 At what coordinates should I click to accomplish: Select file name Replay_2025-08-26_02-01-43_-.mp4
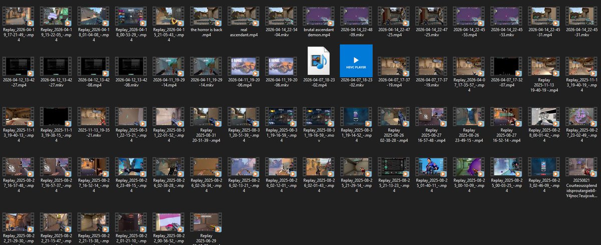tap(319, 186)
